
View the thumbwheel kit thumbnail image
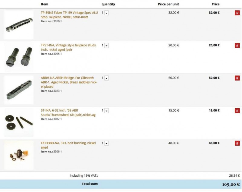[x=19, y=122]
